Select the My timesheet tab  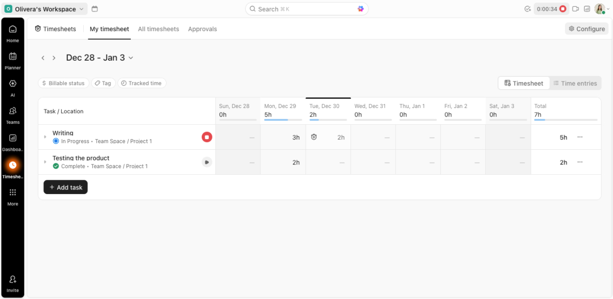[x=109, y=29]
